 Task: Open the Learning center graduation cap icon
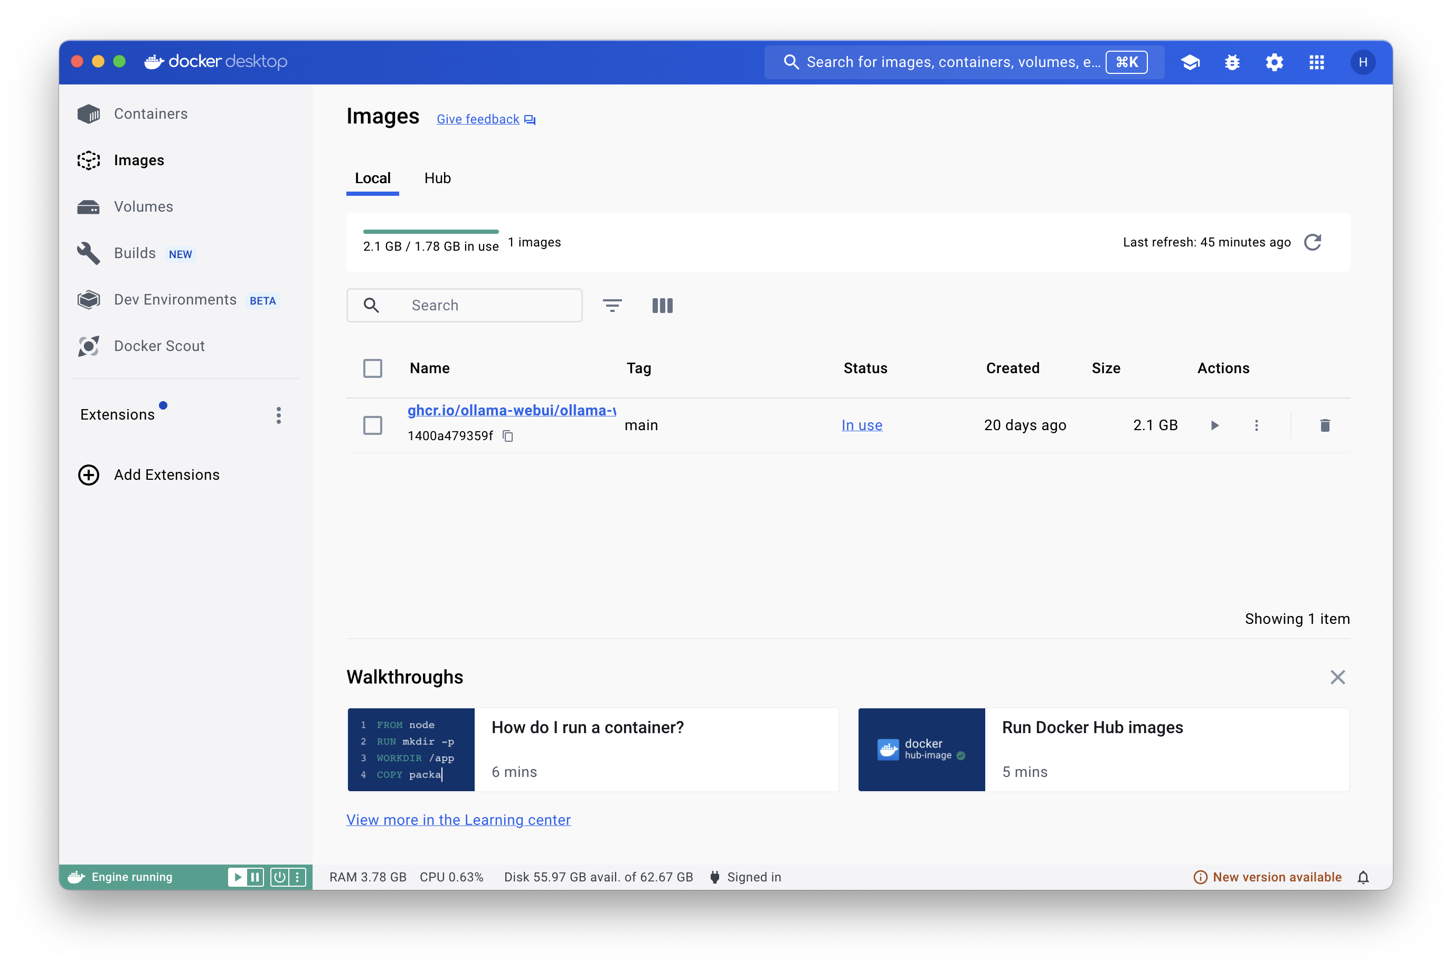click(1190, 62)
